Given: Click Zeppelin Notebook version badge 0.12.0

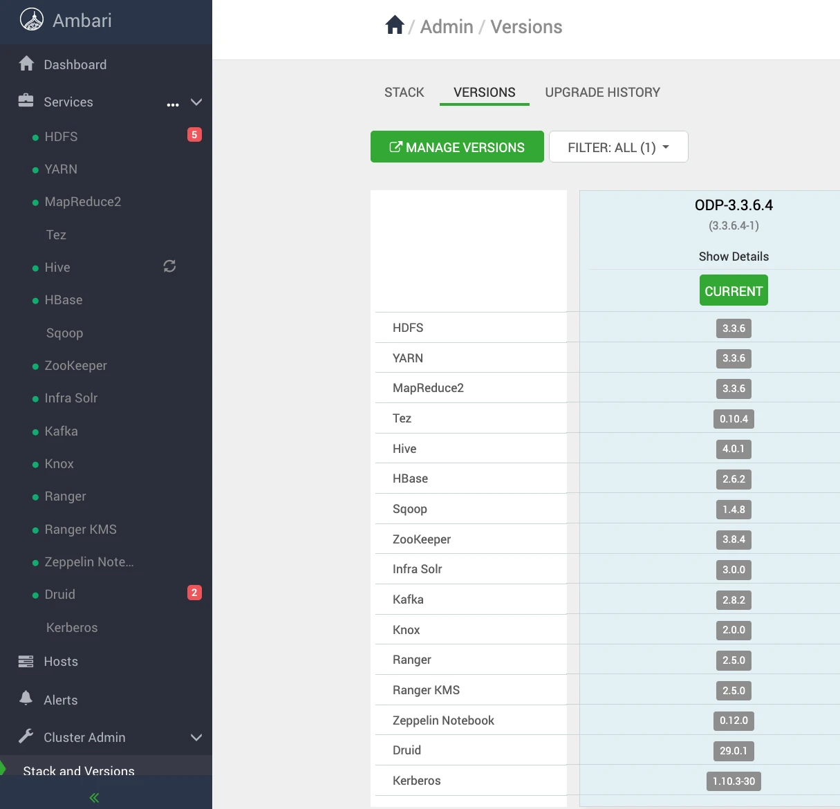Looking at the screenshot, I should click(734, 720).
